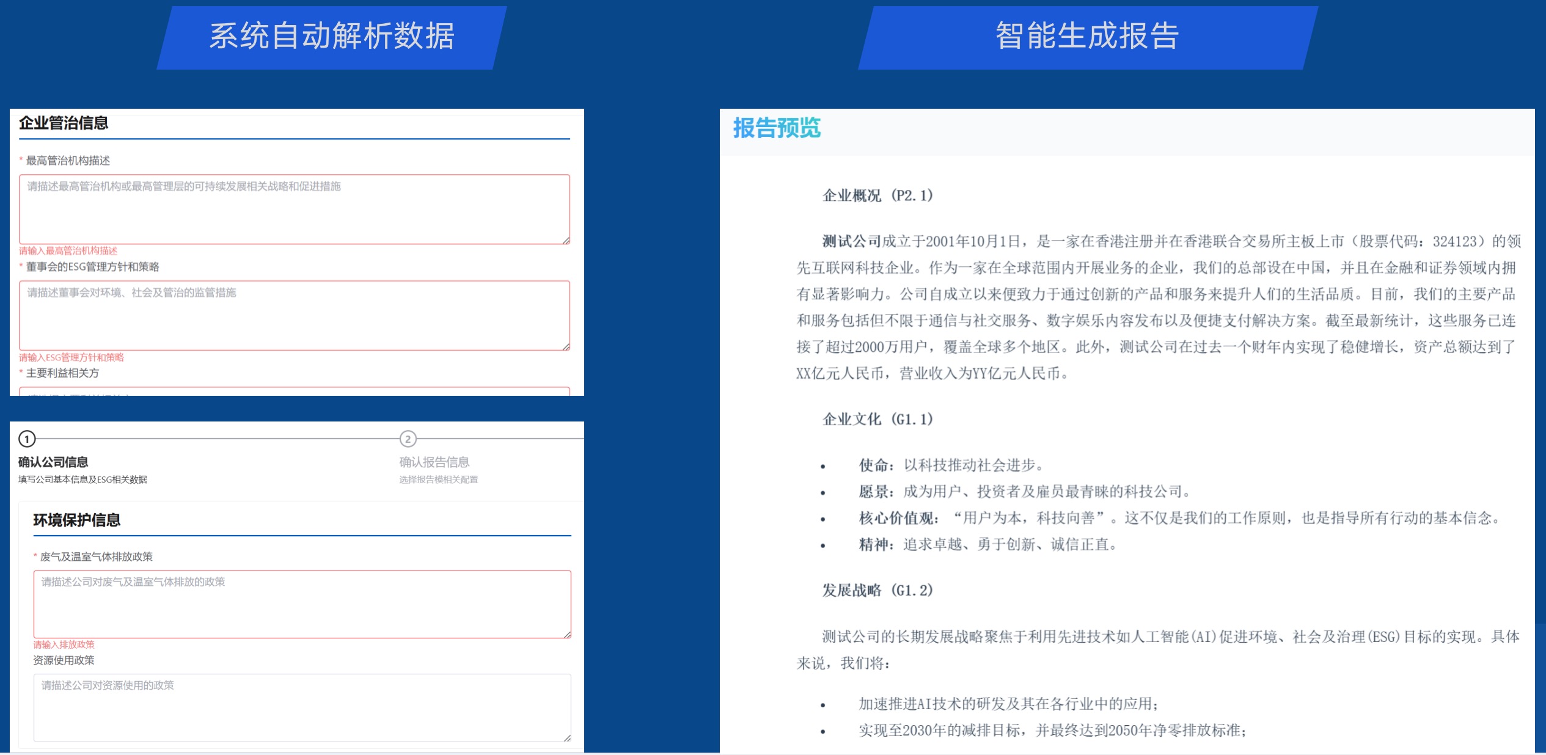Click the 系统自动解析数据 banner
This screenshot has height=755, width=1546.
pyautogui.click(x=332, y=36)
